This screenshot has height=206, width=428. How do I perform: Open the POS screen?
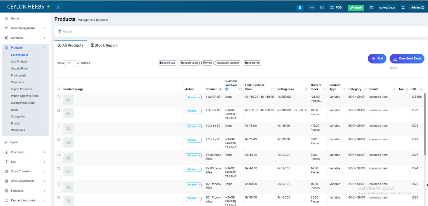click(336, 7)
